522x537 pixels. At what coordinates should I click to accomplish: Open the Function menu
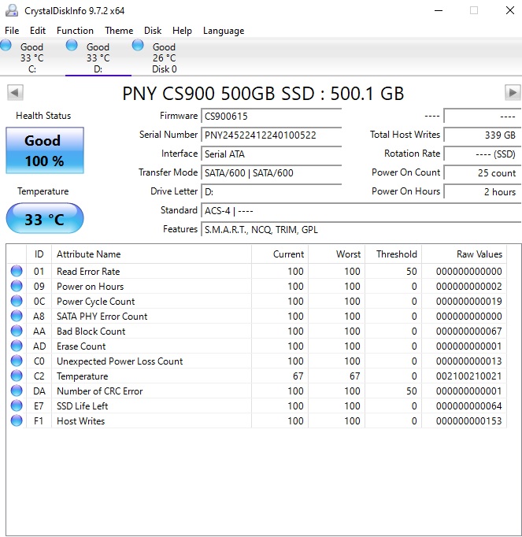click(x=75, y=31)
